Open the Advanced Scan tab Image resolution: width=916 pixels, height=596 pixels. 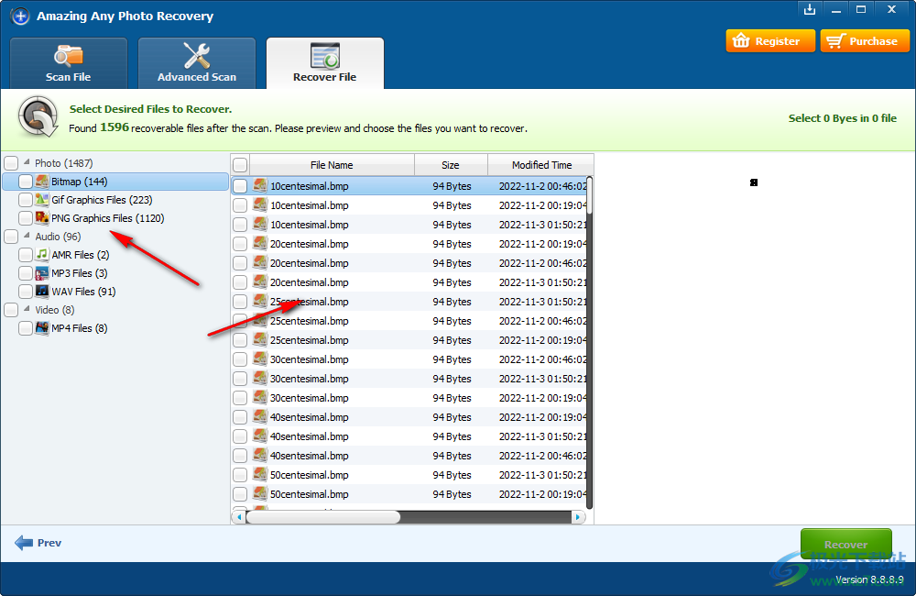tap(197, 63)
